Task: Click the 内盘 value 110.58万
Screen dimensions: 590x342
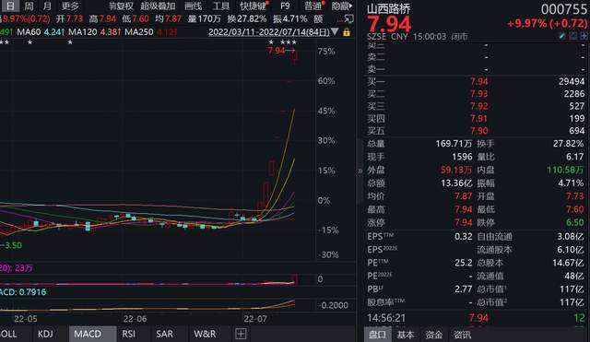Action: point(565,170)
